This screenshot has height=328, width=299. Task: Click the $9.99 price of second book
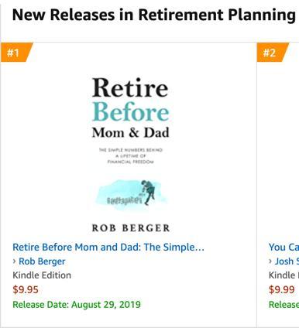[x=281, y=289]
